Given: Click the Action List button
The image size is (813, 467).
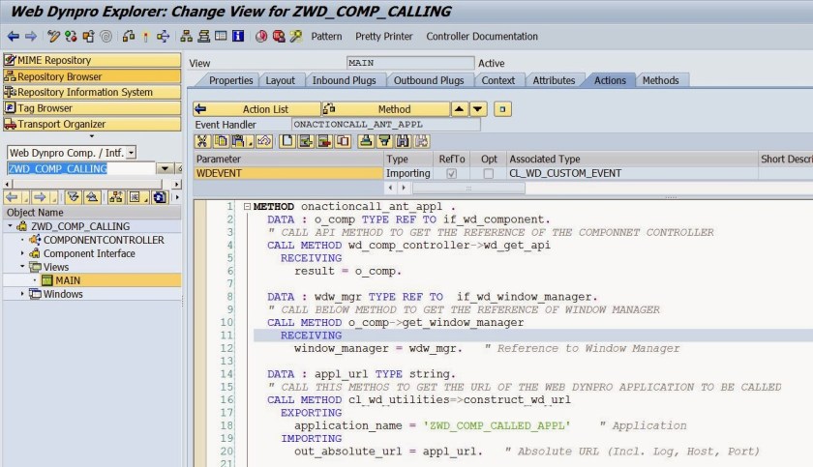Looking at the screenshot, I should click(256, 109).
